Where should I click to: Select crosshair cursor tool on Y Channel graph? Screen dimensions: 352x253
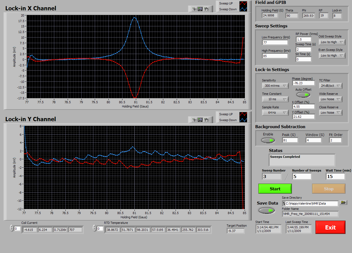click(194, 120)
